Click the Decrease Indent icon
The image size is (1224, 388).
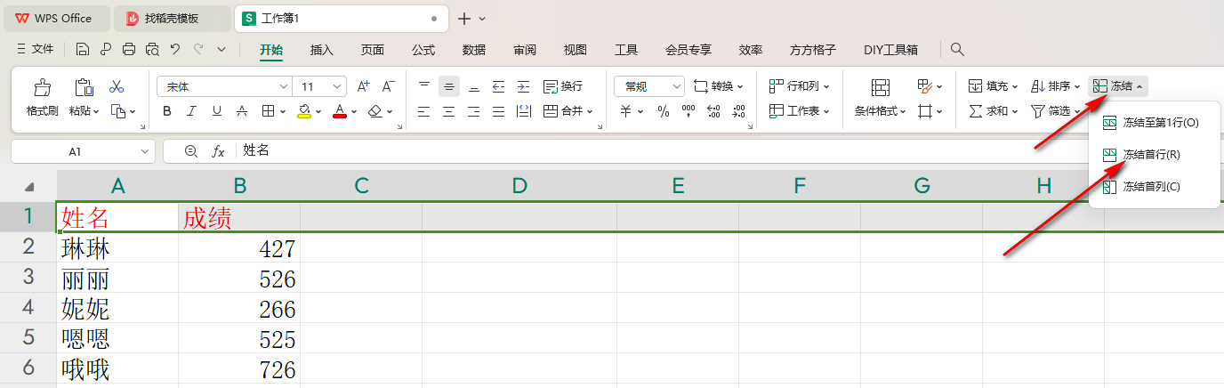498,86
